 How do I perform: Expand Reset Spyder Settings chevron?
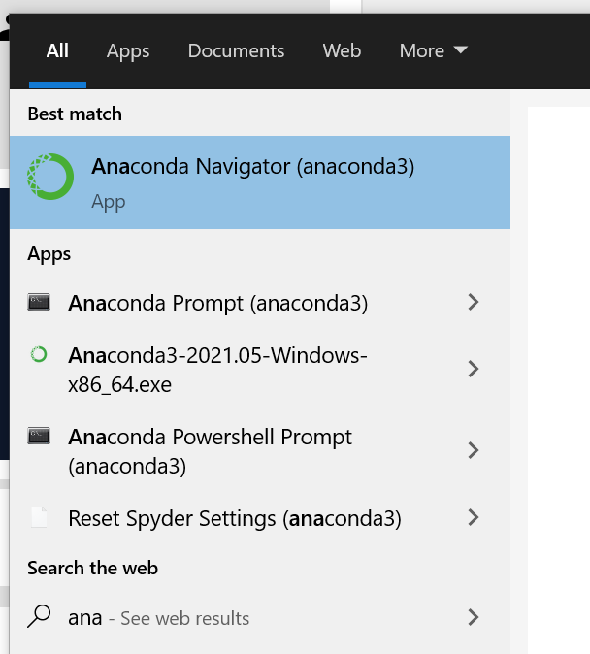click(x=474, y=517)
